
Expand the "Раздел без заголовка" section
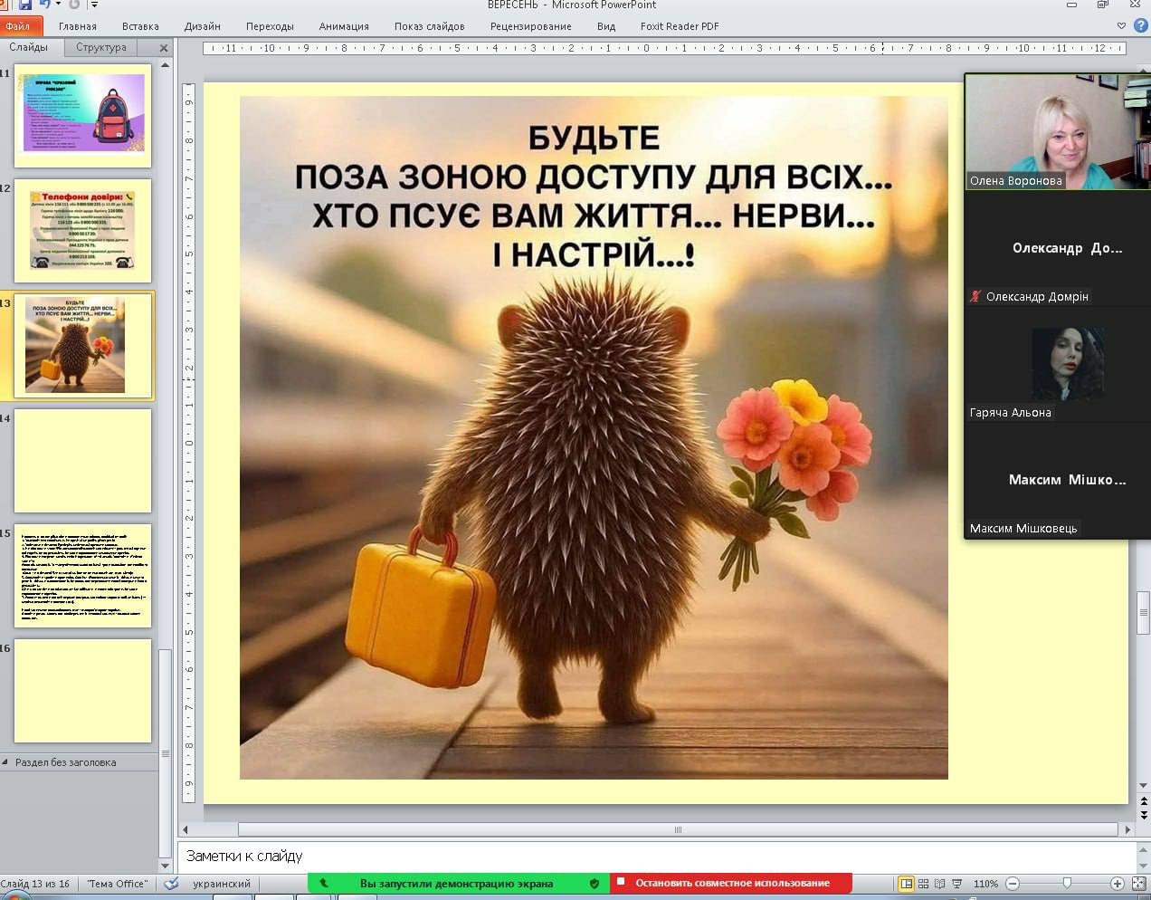click(6, 762)
